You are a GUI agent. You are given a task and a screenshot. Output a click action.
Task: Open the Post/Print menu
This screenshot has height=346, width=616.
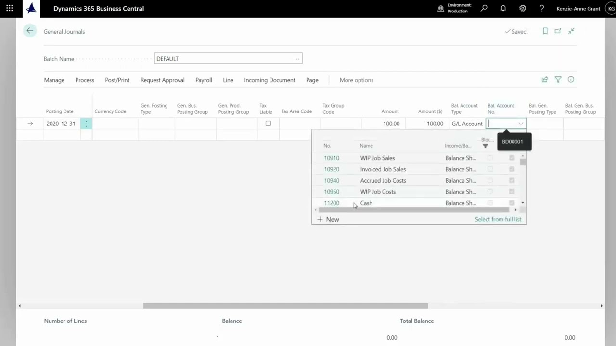117,80
